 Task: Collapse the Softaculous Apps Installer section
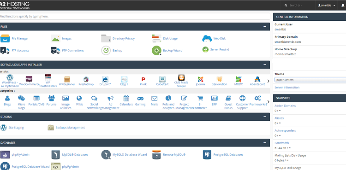[x=265, y=64]
